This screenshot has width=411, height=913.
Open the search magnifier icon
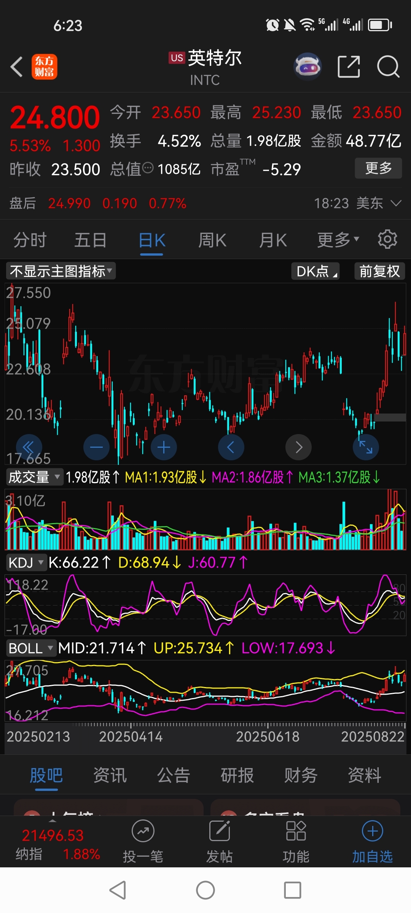point(388,67)
